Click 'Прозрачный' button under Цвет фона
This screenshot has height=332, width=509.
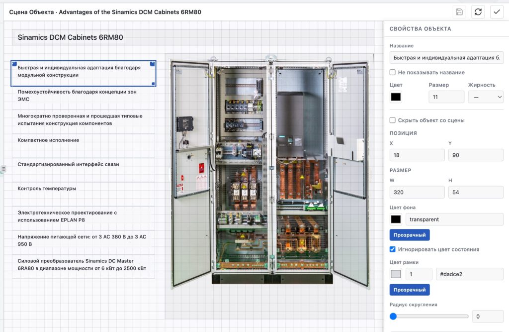coord(410,235)
